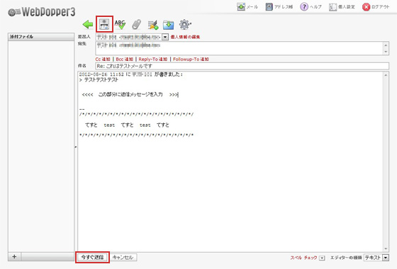Click the recipient field scroll down arrow

coord(386,52)
